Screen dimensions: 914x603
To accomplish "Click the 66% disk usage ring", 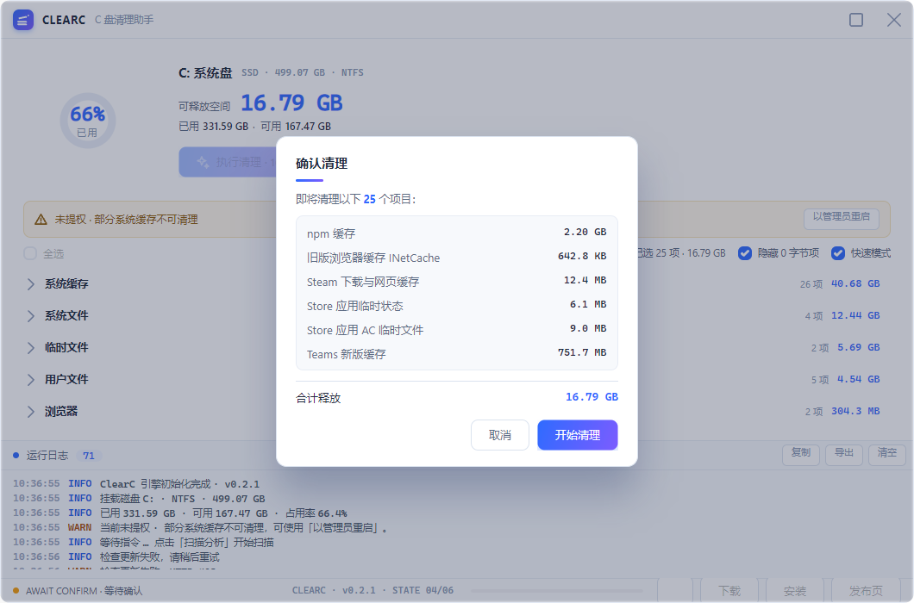I will point(88,121).
